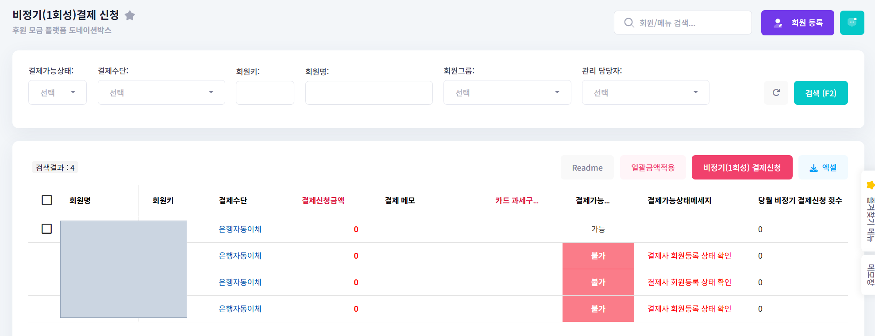Focus the 회원/메뉴 검색 search field
Image resolution: width=875 pixels, height=336 pixels.
point(683,23)
